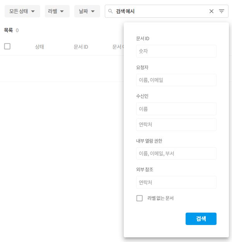Click the 문서 ID column header in the list
Viewport: 232px width, 242px height.
click(x=81, y=47)
